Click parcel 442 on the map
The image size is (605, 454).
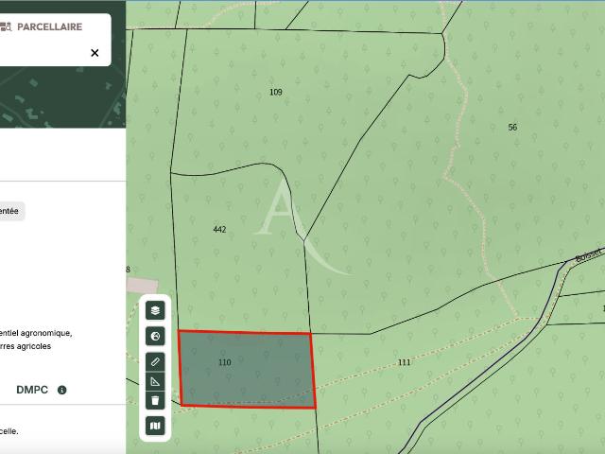tap(219, 229)
